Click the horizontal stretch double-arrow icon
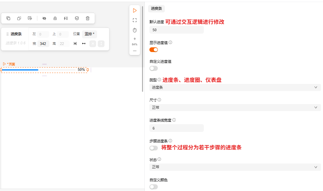The width and height of the screenshot is (323, 191). tap(84, 44)
